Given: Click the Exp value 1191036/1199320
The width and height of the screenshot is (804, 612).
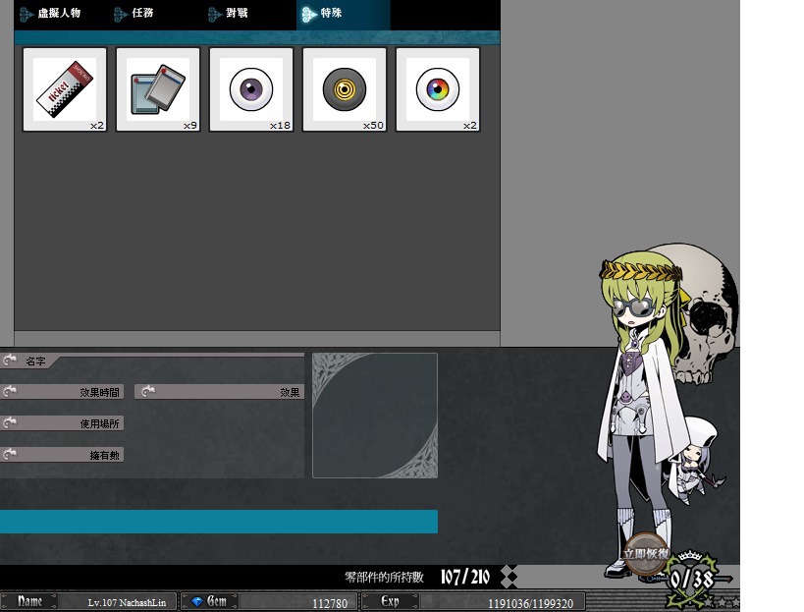Looking at the screenshot, I should [530, 603].
